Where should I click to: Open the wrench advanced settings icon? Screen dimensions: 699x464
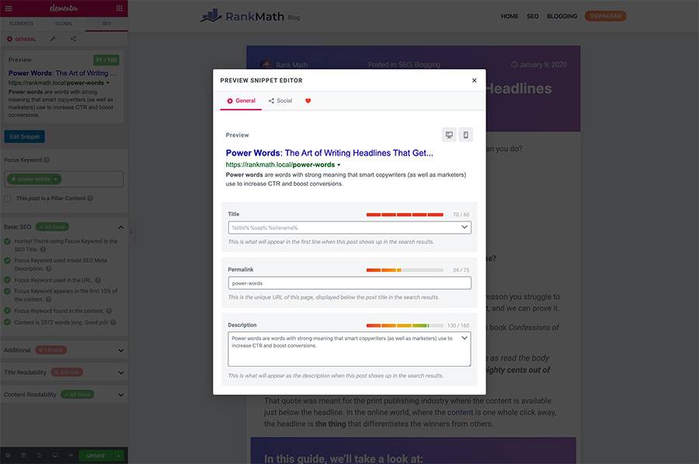(53, 39)
